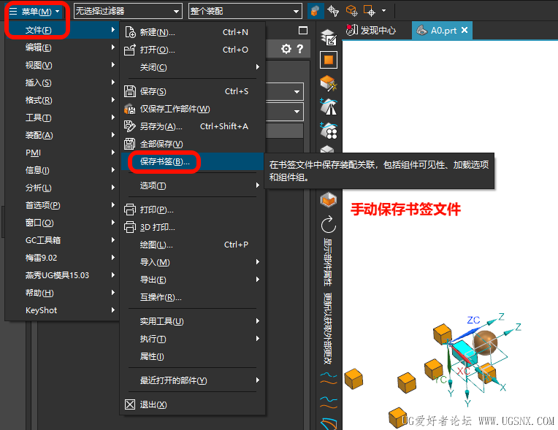
Task: Choose 全部保存(V)
Action: tap(192, 144)
